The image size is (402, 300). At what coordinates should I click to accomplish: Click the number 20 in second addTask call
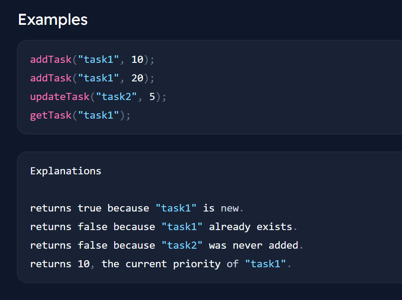[137, 78]
